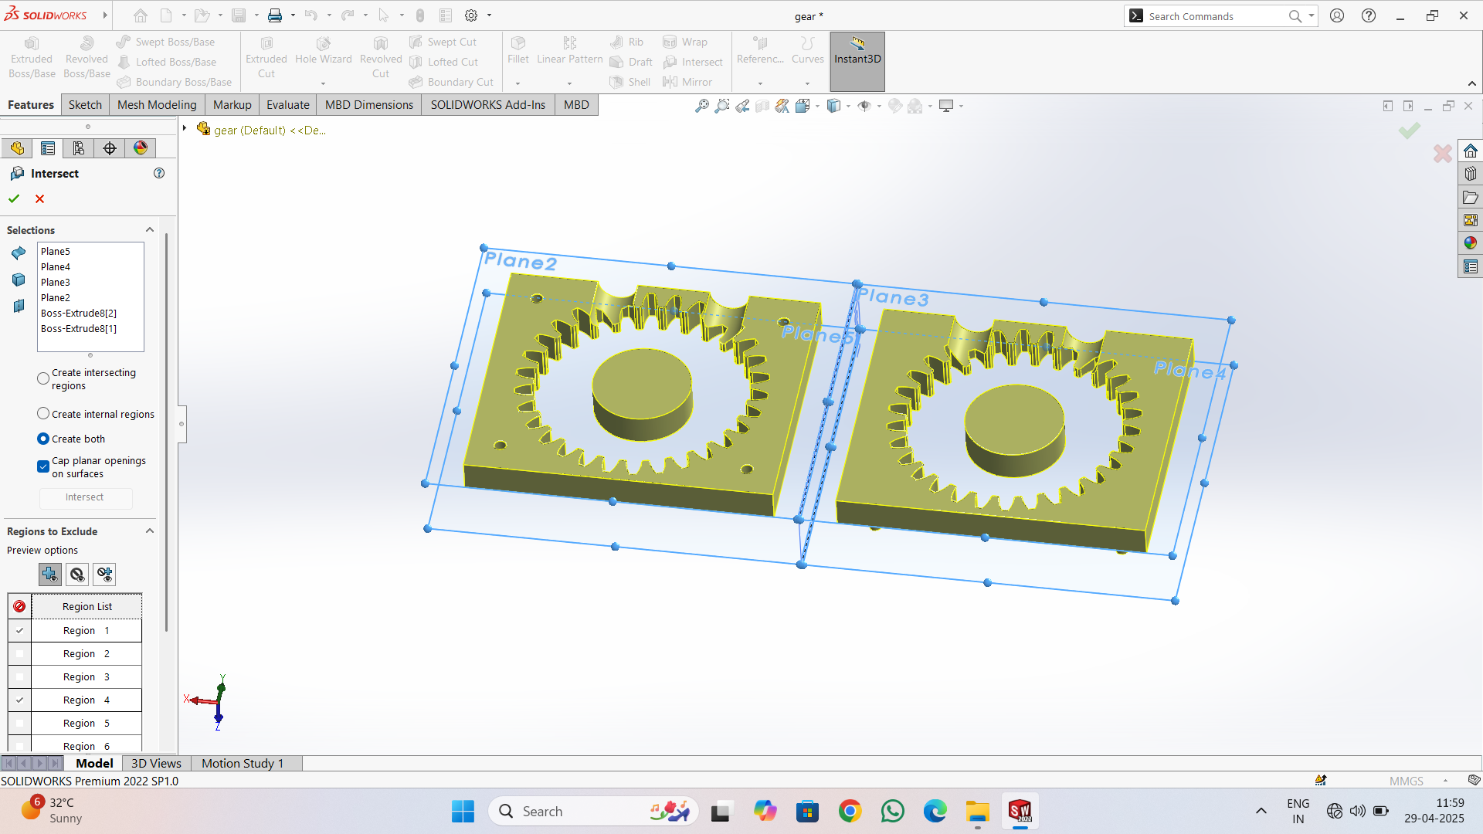
Task: Click the Print icon in the title toolbar
Action: [275, 15]
